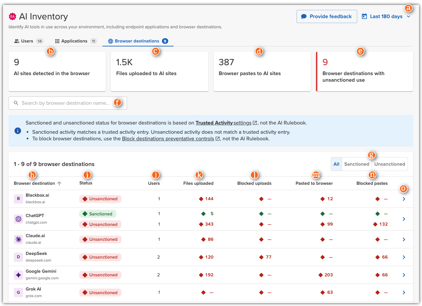Click the Claude.ai starburst logo icon
Image resolution: width=422 pixels, height=306 pixels.
coord(18,239)
